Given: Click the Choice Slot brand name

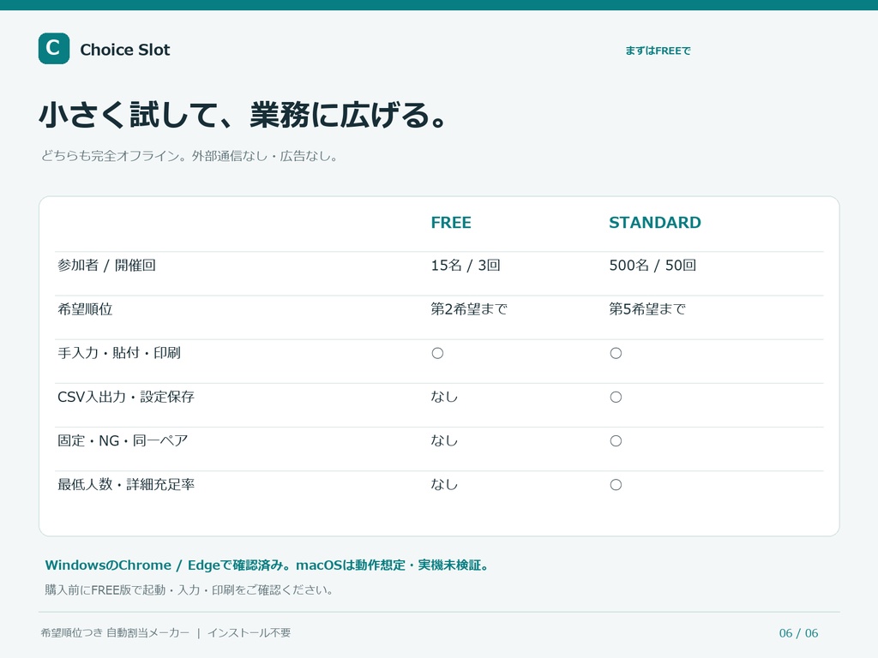Looking at the screenshot, I should pos(125,50).
